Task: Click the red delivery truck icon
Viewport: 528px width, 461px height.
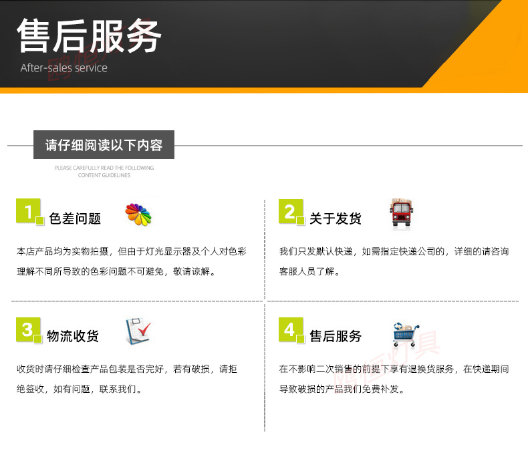Action: pos(400,214)
